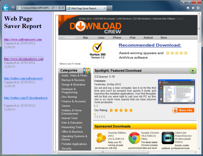Select the iPad platform tab

click(132, 38)
